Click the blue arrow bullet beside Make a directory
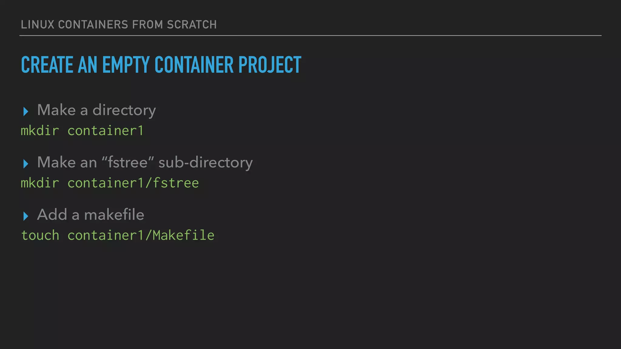 coord(26,111)
